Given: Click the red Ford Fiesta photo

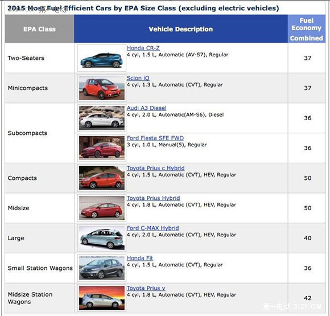Looking at the screenshot, I should 102,148.
